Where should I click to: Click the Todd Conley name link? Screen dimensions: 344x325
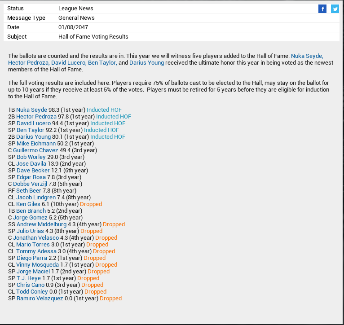(x=32, y=292)
